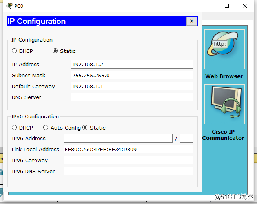This screenshot has height=204, width=257.
Task: Minimize the PC0 window
Action: tap(209, 6)
